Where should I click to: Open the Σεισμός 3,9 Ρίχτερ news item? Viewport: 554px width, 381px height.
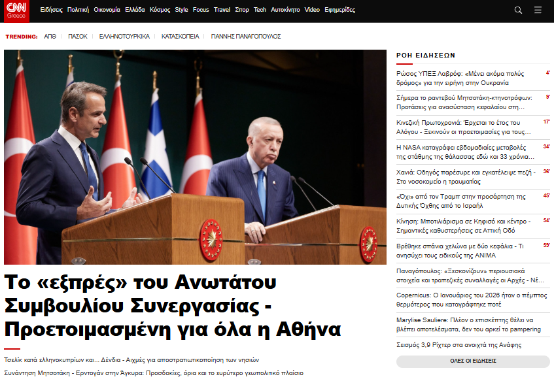tap(459, 344)
